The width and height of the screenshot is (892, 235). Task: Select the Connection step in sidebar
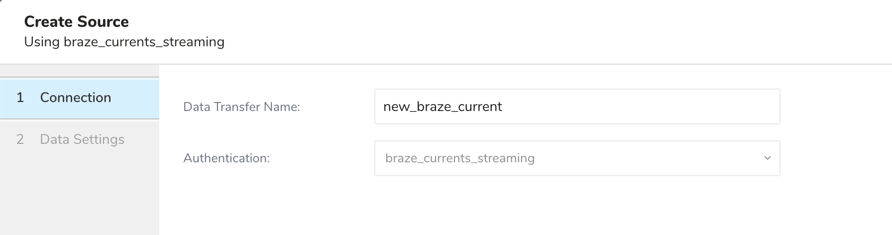pos(80,98)
